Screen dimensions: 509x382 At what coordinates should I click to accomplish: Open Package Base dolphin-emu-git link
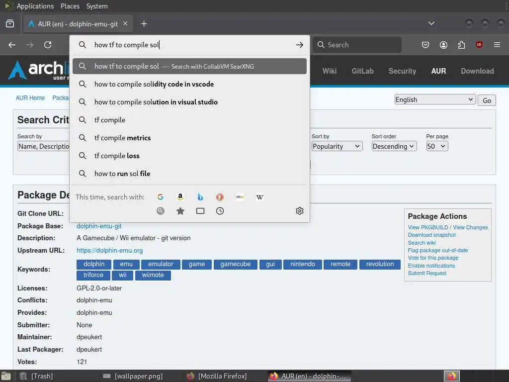click(99, 226)
